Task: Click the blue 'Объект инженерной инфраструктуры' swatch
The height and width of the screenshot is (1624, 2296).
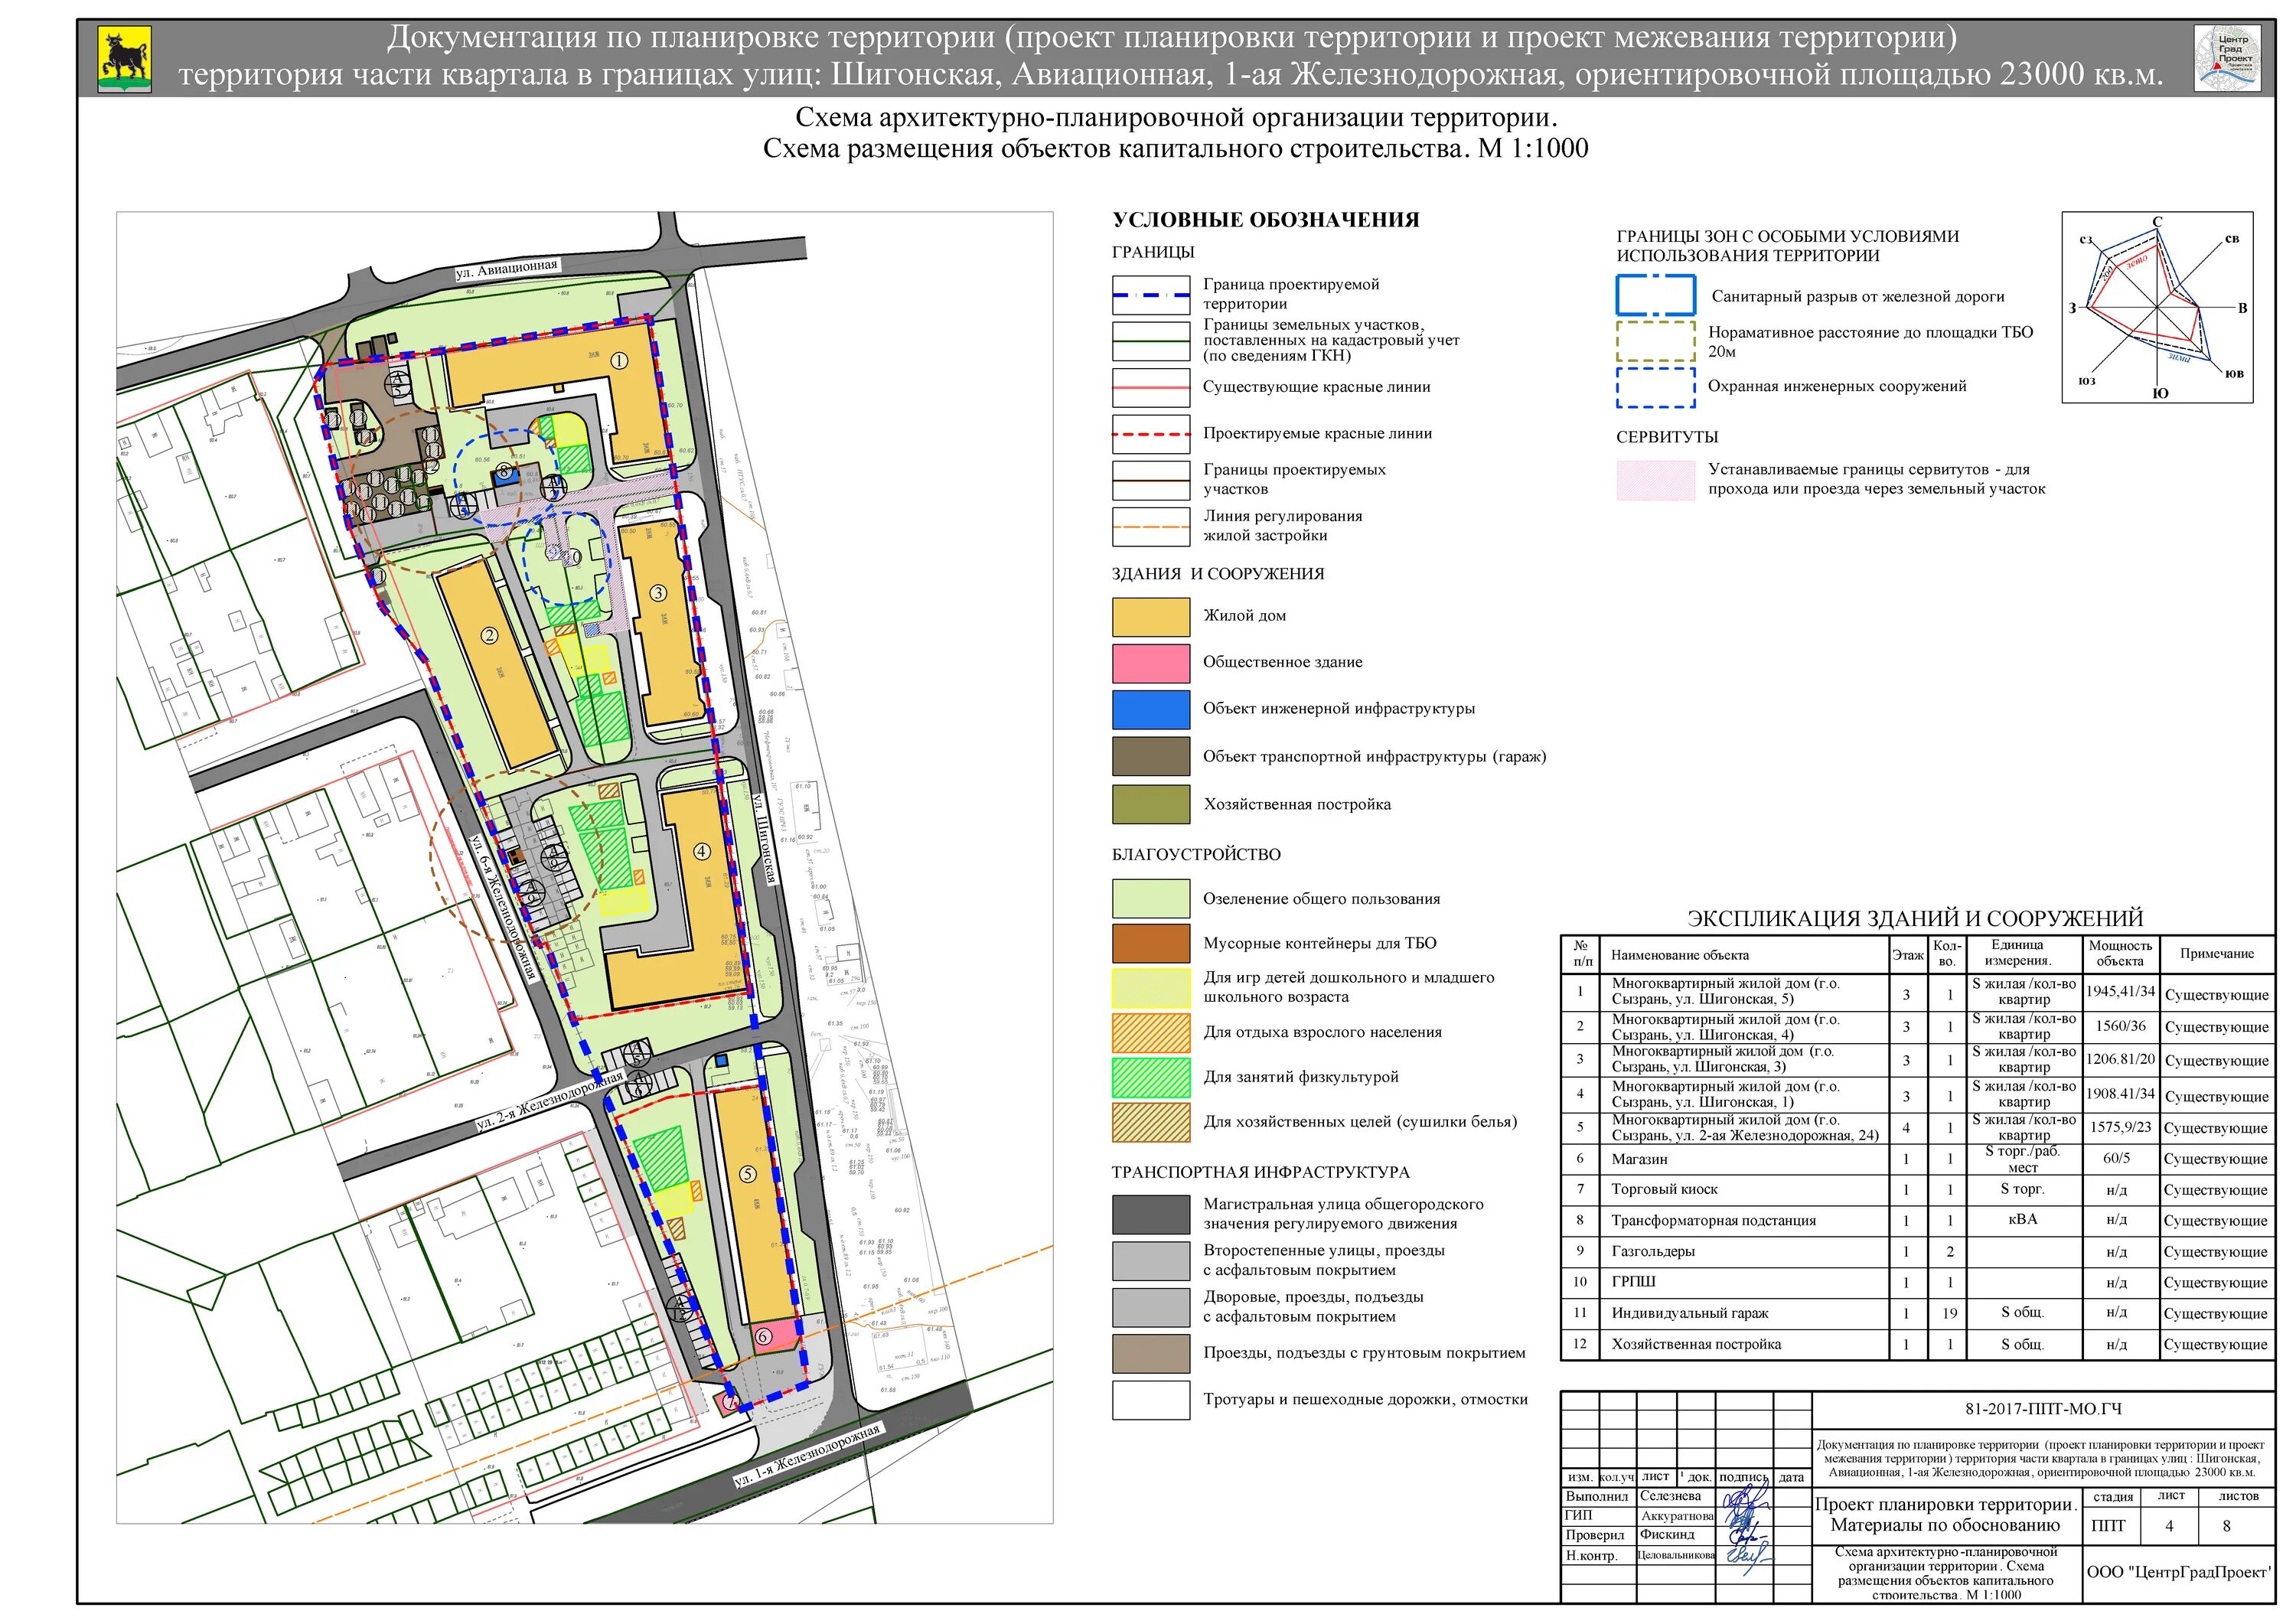Action: [1150, 709]
